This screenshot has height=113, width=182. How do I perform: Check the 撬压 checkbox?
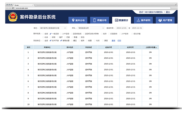[x=72, y=41]
